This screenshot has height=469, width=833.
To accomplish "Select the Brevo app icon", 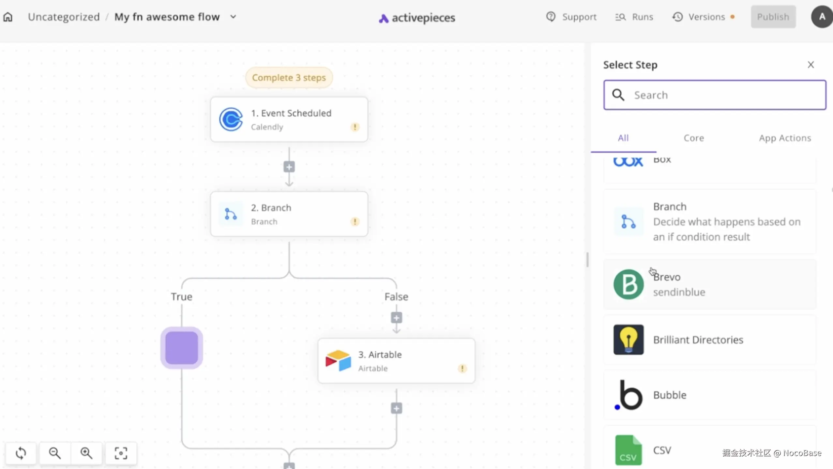I will pos(629,284).
